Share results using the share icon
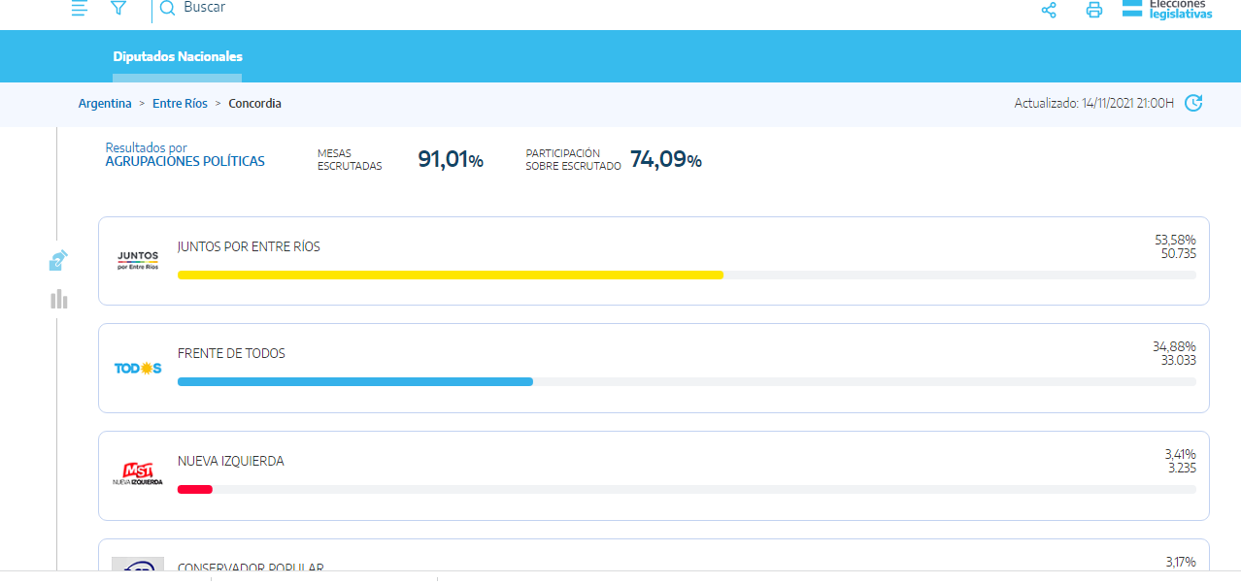Image resolution: width=1241 pixels, height=584 pixels. tap(1049, 10)
